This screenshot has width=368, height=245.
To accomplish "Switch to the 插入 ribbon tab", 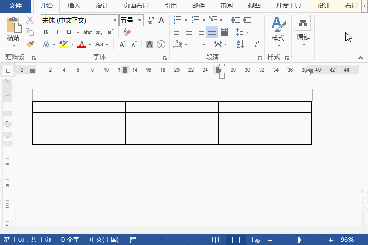I will point(74,6).
